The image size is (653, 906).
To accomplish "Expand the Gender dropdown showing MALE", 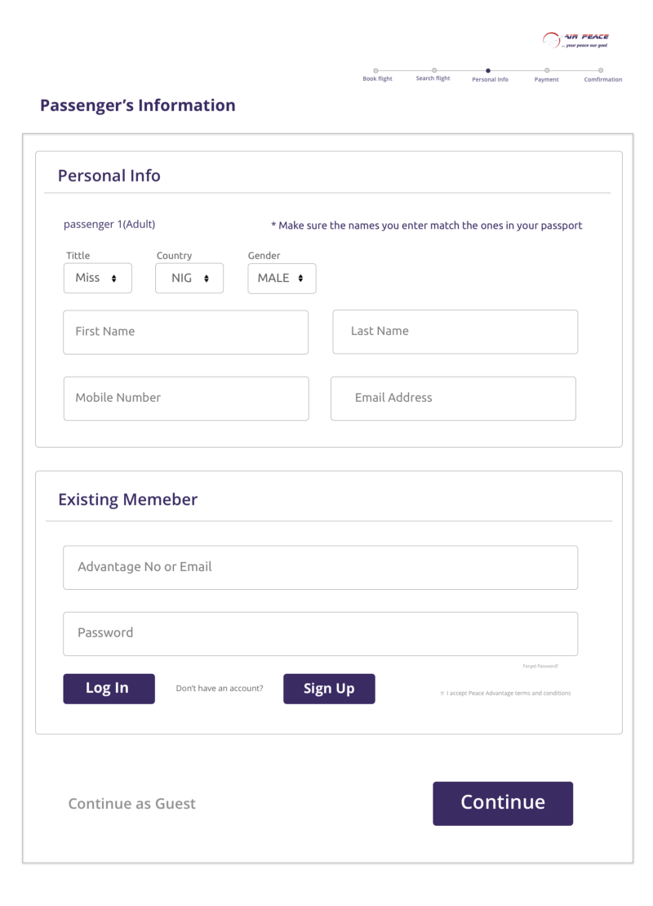I will click(x=282, y=279).
